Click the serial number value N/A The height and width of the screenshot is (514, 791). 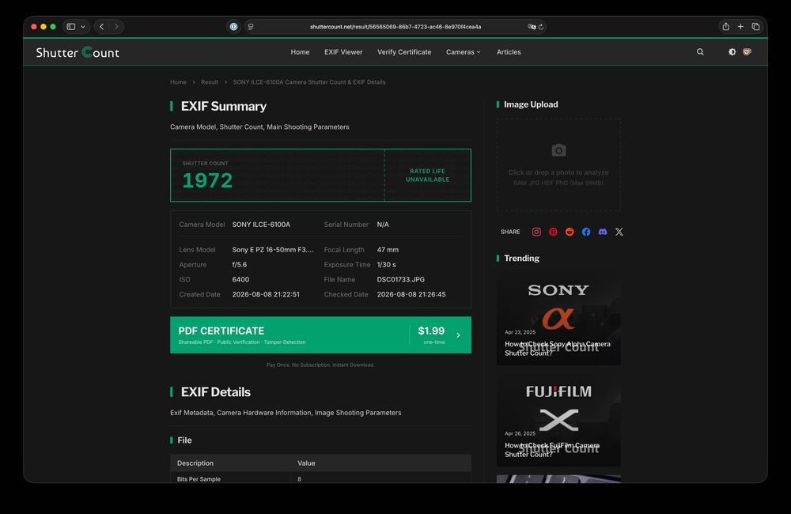[383, 225]
